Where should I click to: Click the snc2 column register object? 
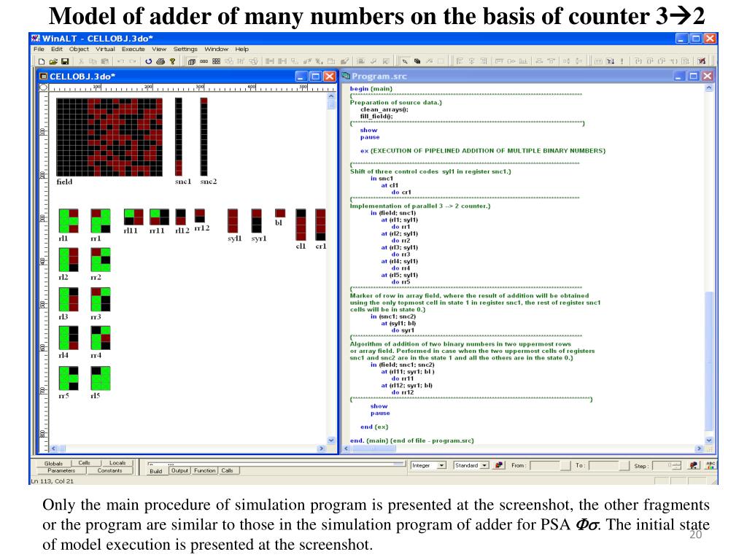tap(204, 136)
